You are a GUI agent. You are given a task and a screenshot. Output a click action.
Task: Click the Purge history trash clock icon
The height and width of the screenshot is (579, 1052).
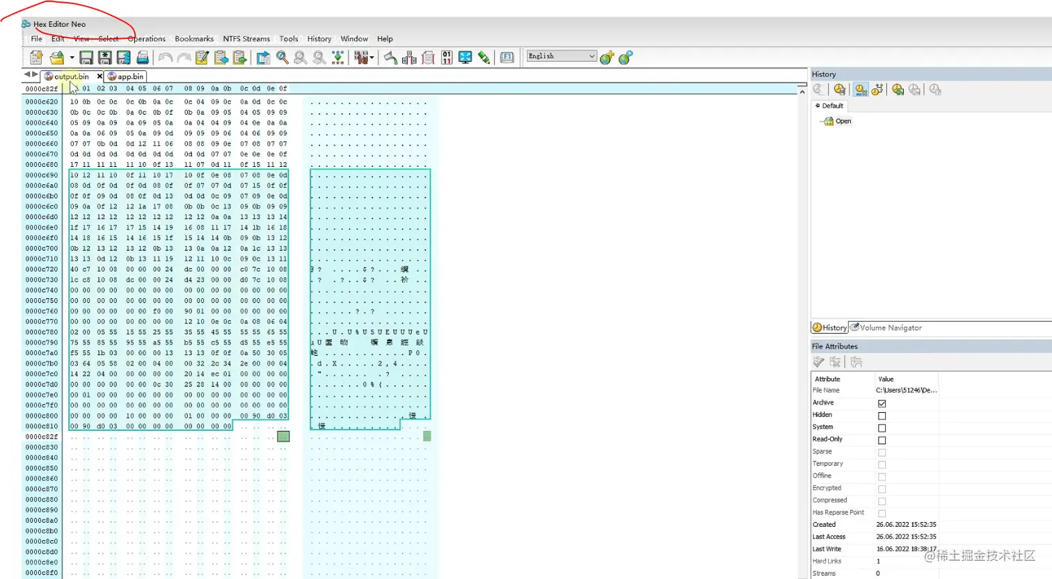840,90
